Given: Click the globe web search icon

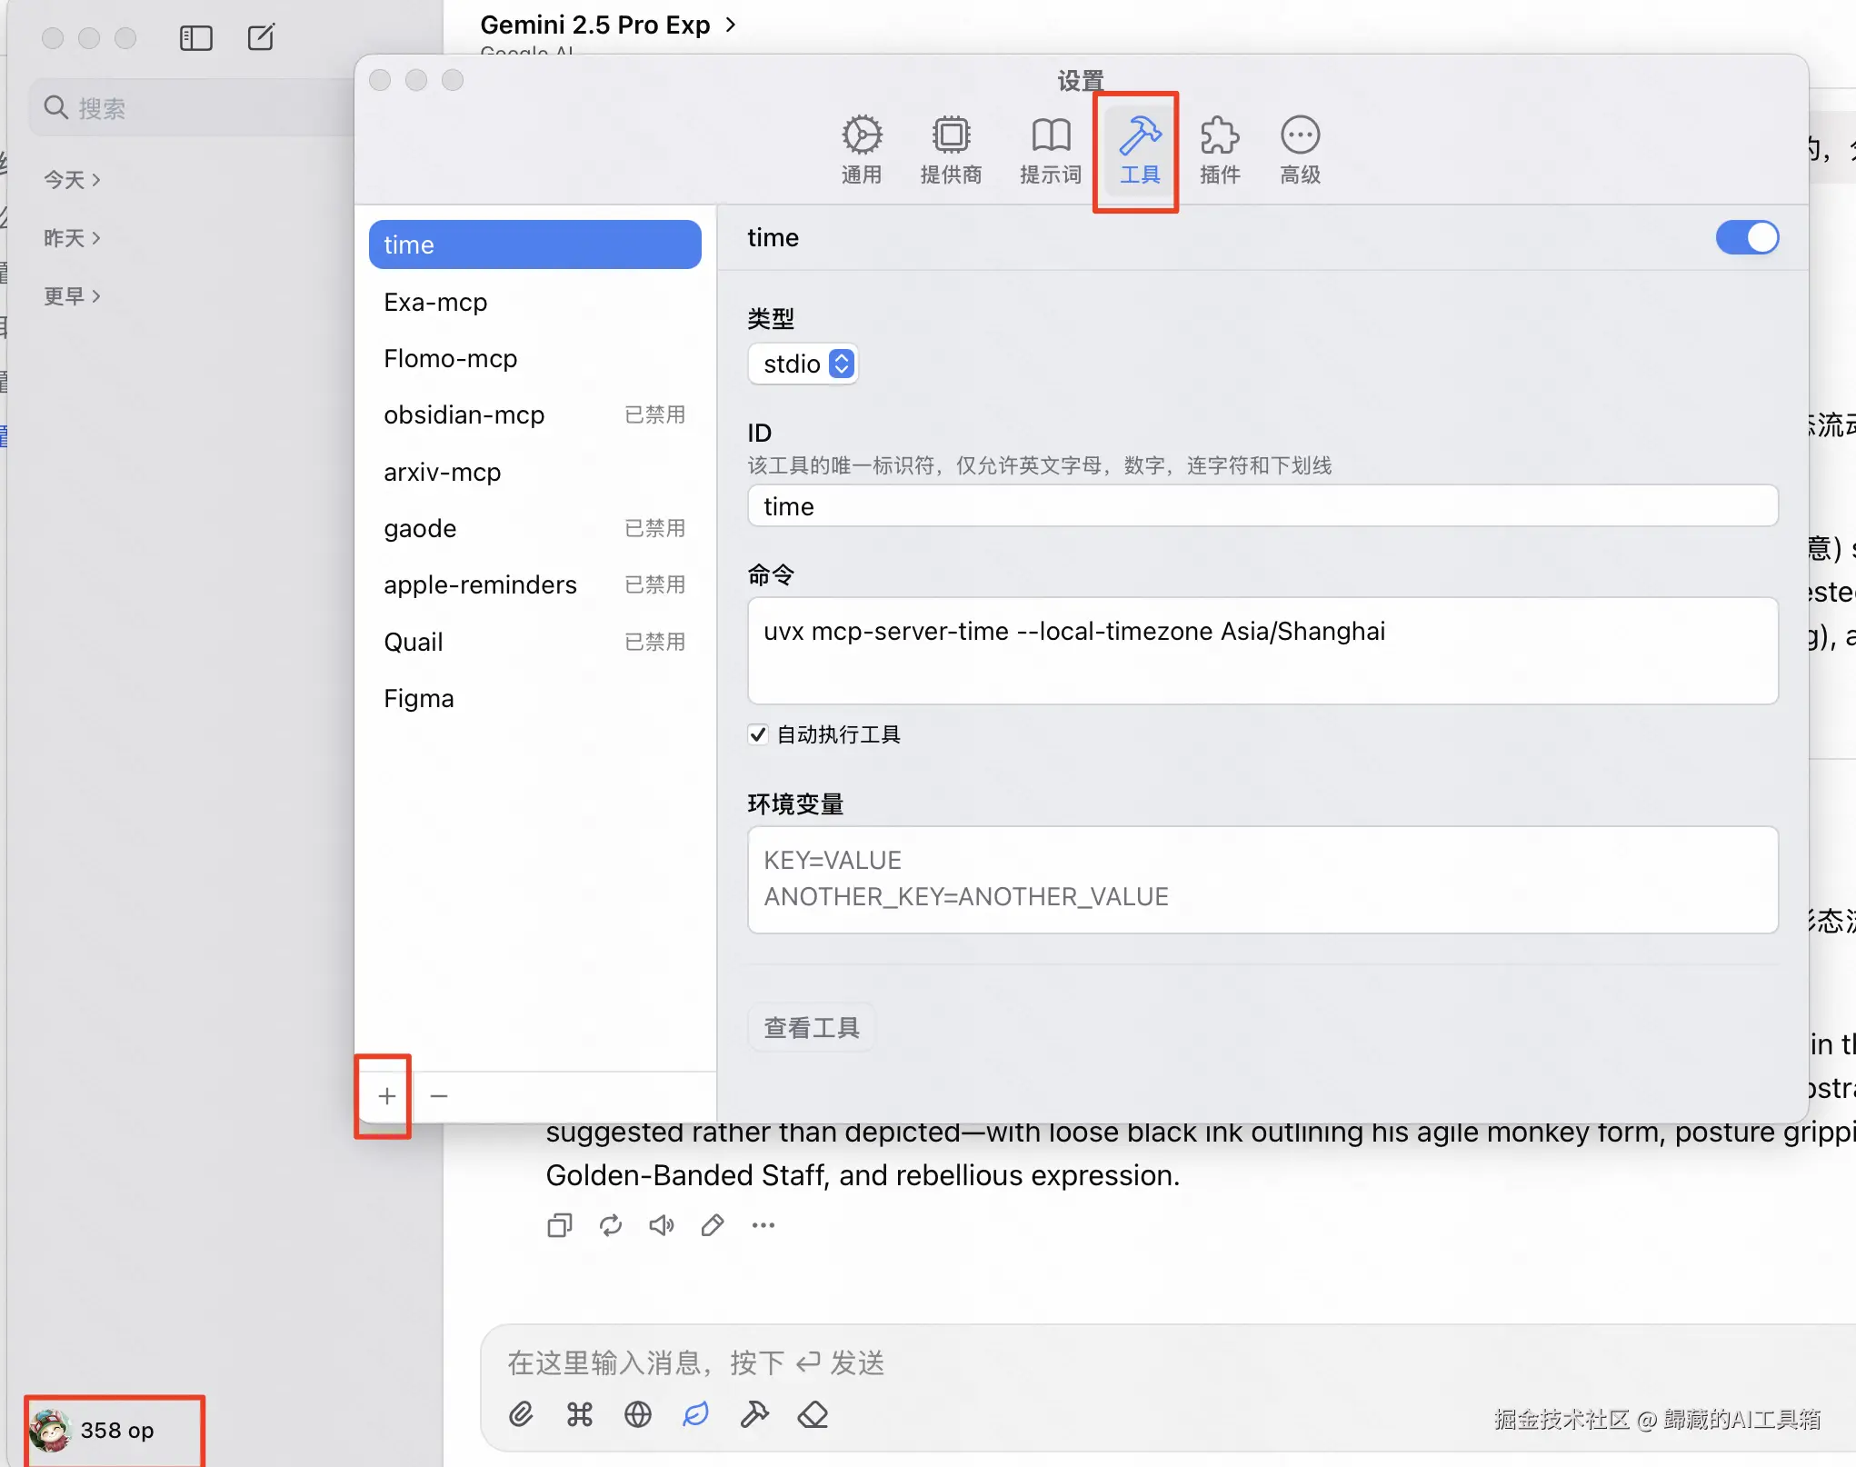Looking at the screenshot, I should (638, 1414).
